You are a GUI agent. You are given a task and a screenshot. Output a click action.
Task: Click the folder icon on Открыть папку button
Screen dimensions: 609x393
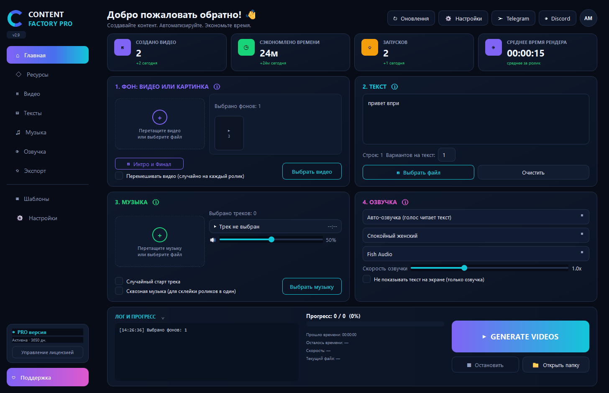tap(535, 365)
